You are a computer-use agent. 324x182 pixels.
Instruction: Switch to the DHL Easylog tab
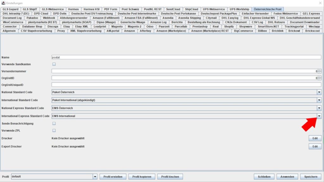point(230,18)
